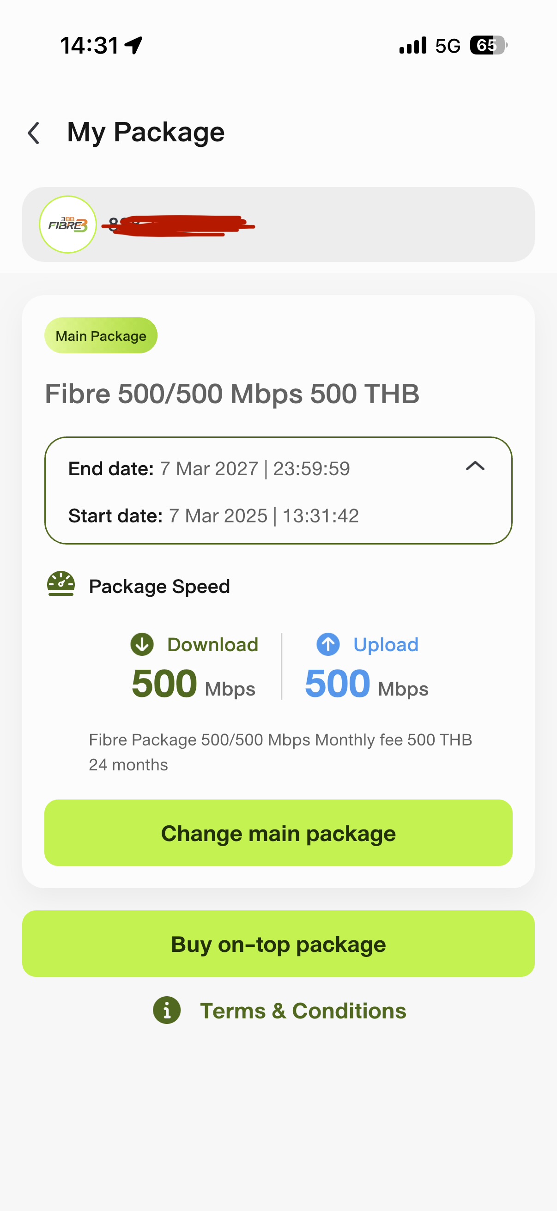
Task: Tap the blue Upload arrow icon
Action: tap(328, 644)
